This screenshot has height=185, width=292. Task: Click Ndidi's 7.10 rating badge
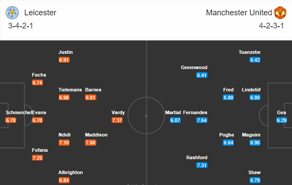tap(64, 143)
